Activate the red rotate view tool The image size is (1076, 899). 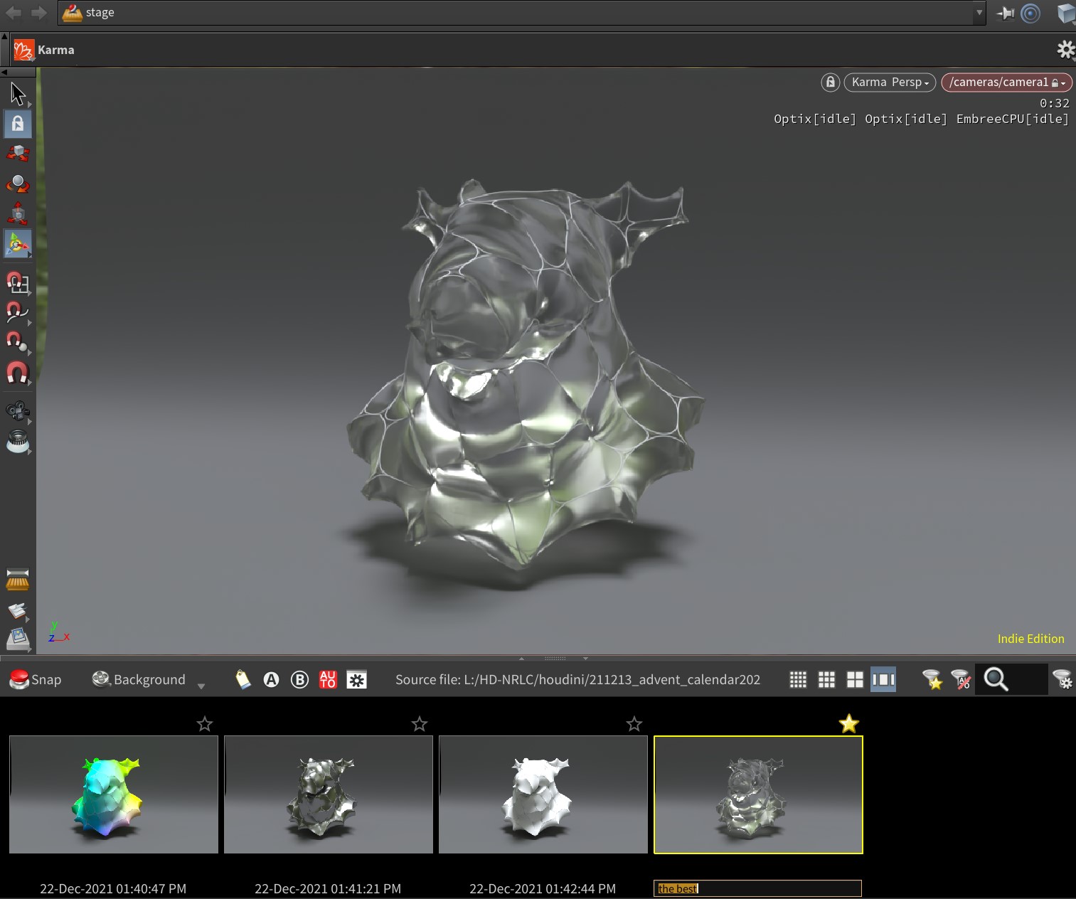click(17, 183)
